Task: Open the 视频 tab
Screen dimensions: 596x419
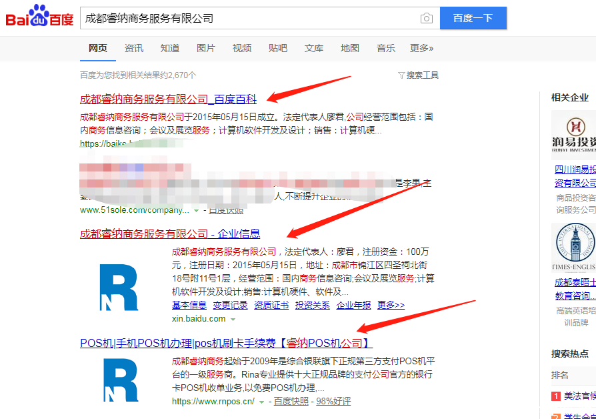Action: click(x=242, y=48)
